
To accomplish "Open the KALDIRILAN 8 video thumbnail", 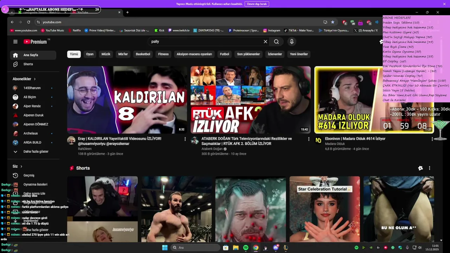I will point(127,100).
